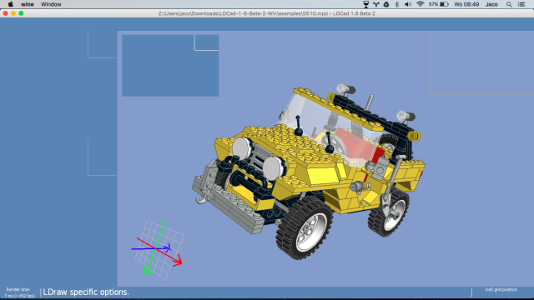
Task: Click the LDraw specific options status text
Action: pyautogui.click(x=86, y=292)
